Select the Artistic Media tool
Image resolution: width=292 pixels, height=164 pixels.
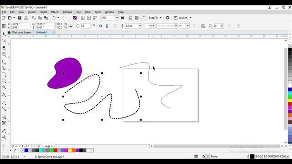4,68
